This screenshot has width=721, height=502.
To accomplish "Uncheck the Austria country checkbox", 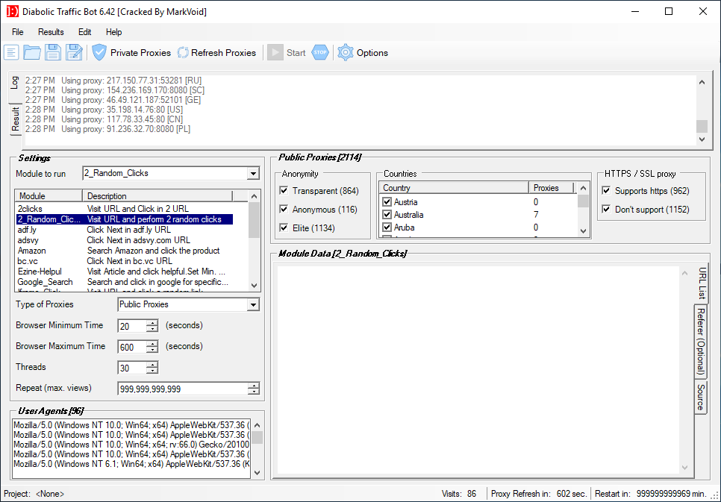I will 387,202.
